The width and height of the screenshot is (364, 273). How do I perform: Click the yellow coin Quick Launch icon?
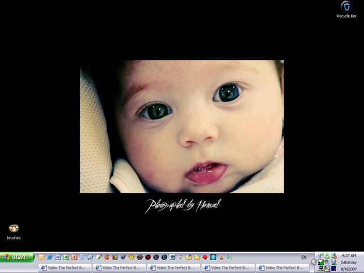point(132,257)
